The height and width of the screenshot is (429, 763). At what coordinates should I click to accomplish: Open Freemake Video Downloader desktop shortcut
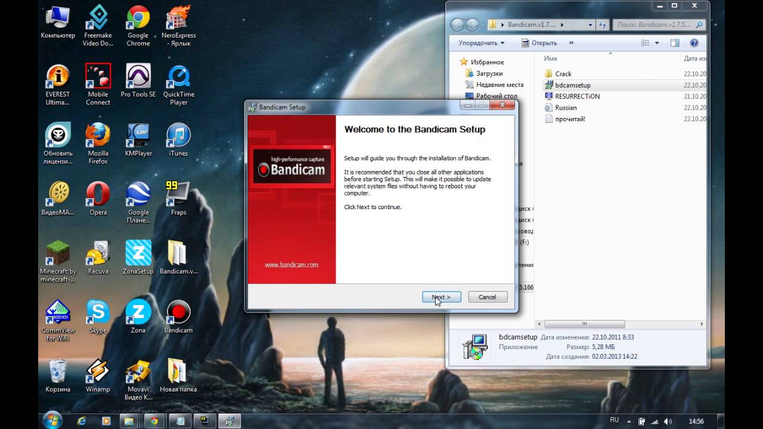[98, 26]
